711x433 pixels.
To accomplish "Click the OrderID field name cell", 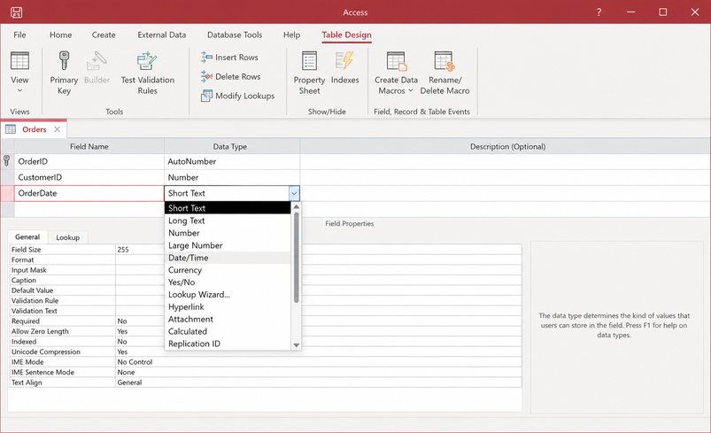I will point(89,161).
